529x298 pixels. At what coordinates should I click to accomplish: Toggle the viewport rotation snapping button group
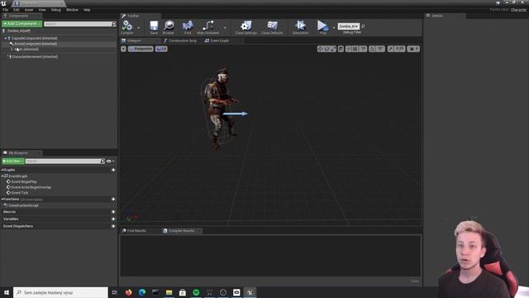(x=377, y=49)
